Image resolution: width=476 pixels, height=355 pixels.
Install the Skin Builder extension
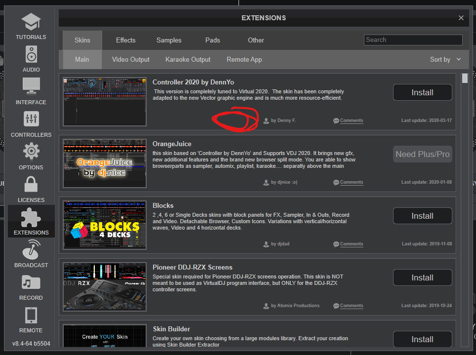click(422, 339)
